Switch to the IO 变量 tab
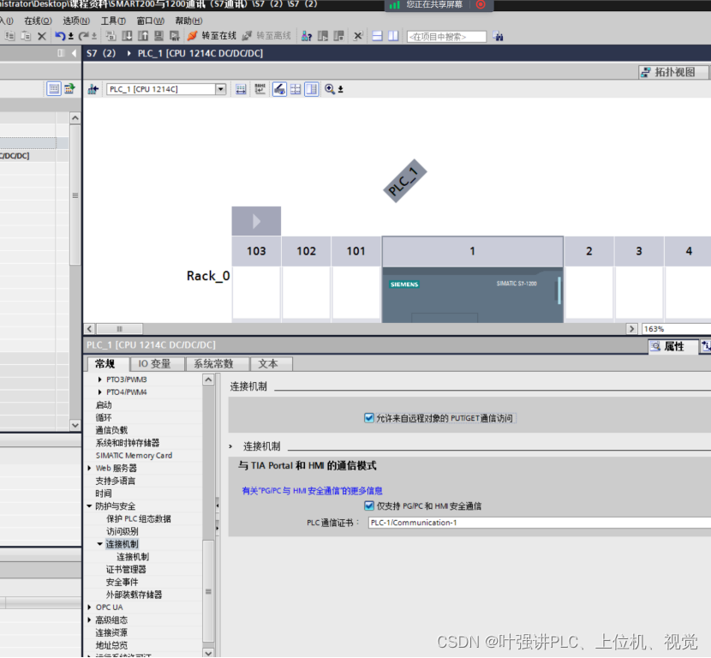The image size is (711, 658). coord(157,363)
